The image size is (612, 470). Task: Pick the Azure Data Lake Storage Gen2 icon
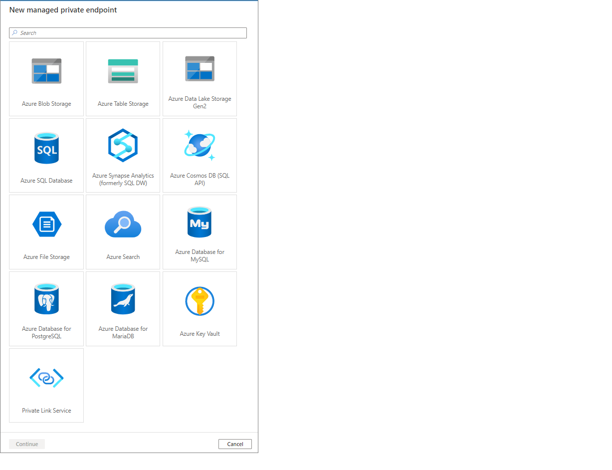click(200, 68)
